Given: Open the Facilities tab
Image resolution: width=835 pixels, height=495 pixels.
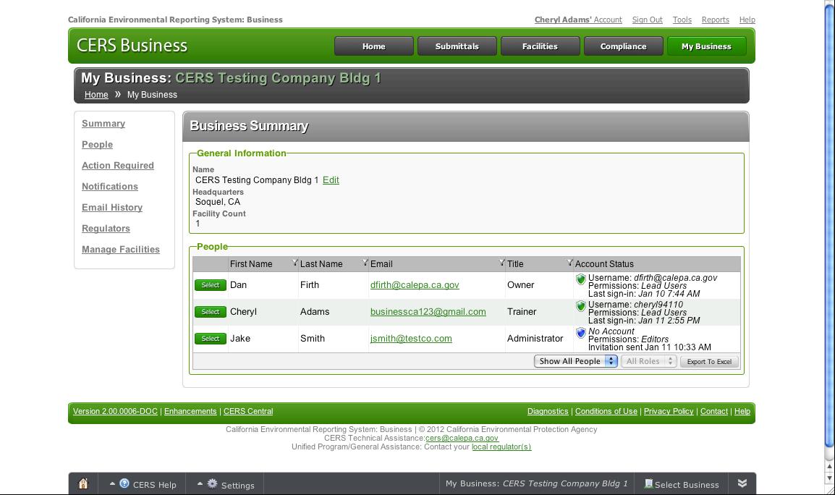Looking at the screenshot, I should pyautogui.click(x=540, y=46).
